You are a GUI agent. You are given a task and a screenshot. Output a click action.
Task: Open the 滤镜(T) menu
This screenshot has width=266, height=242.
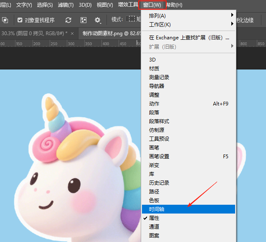(66, 5)
